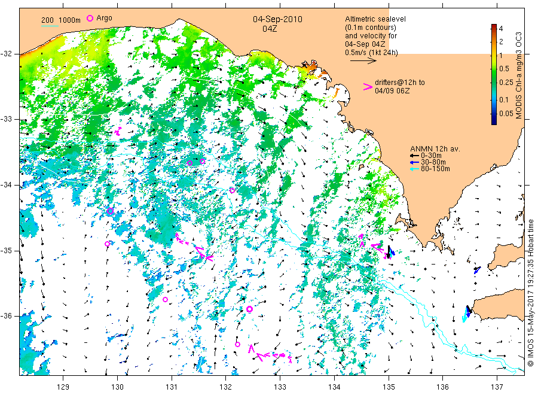Click the magenta drifter track near 132.6E, 36.6S
This screenshot has width=538, height=395.
click(270, 354)
